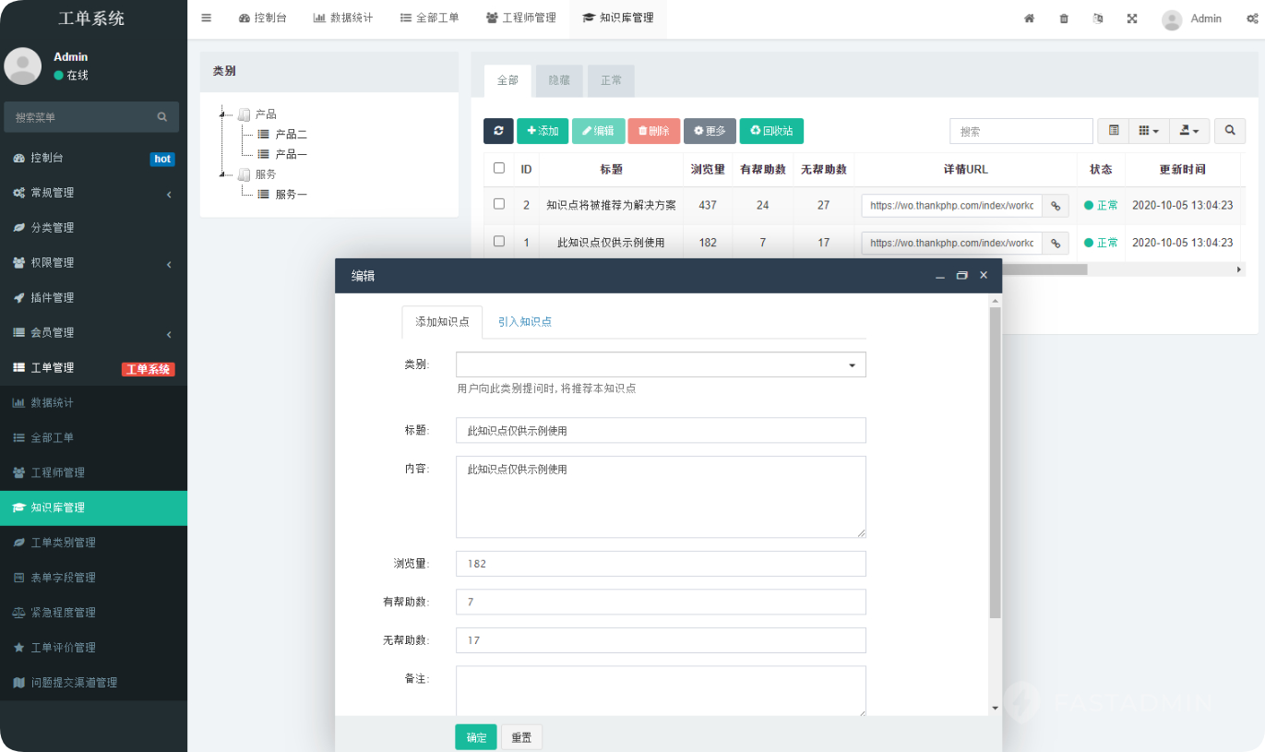Click the 回收站 recycle bin button
1265x752 pixels.
[x=771, y=131]
